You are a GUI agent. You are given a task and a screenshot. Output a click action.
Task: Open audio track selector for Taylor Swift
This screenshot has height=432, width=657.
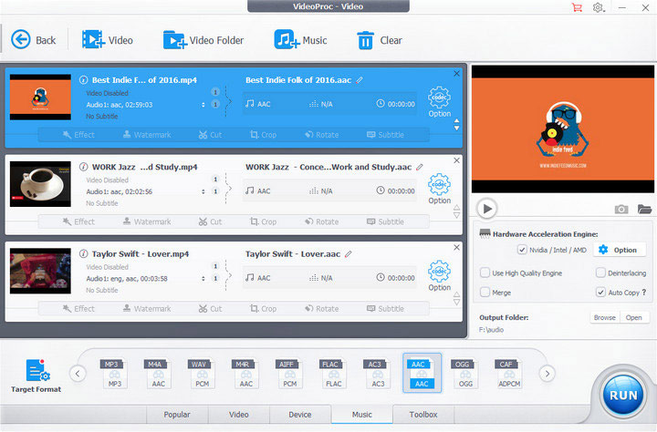tap(203, 278)
